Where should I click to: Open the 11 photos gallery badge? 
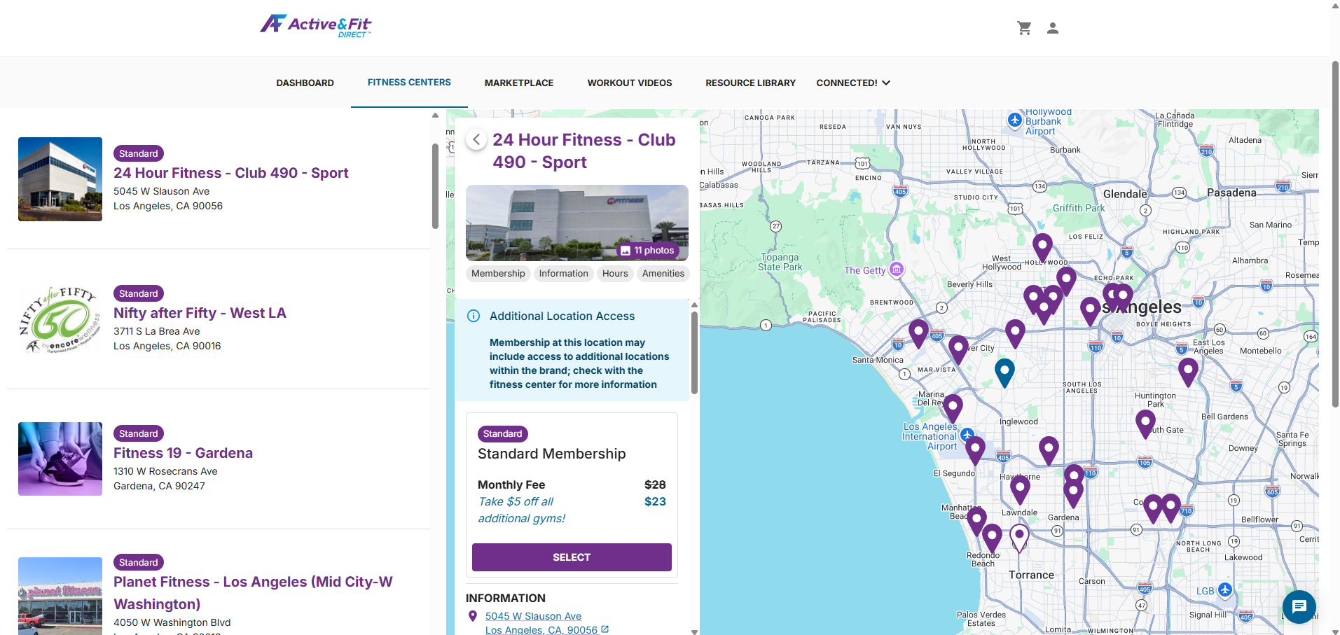click(648, 250)
